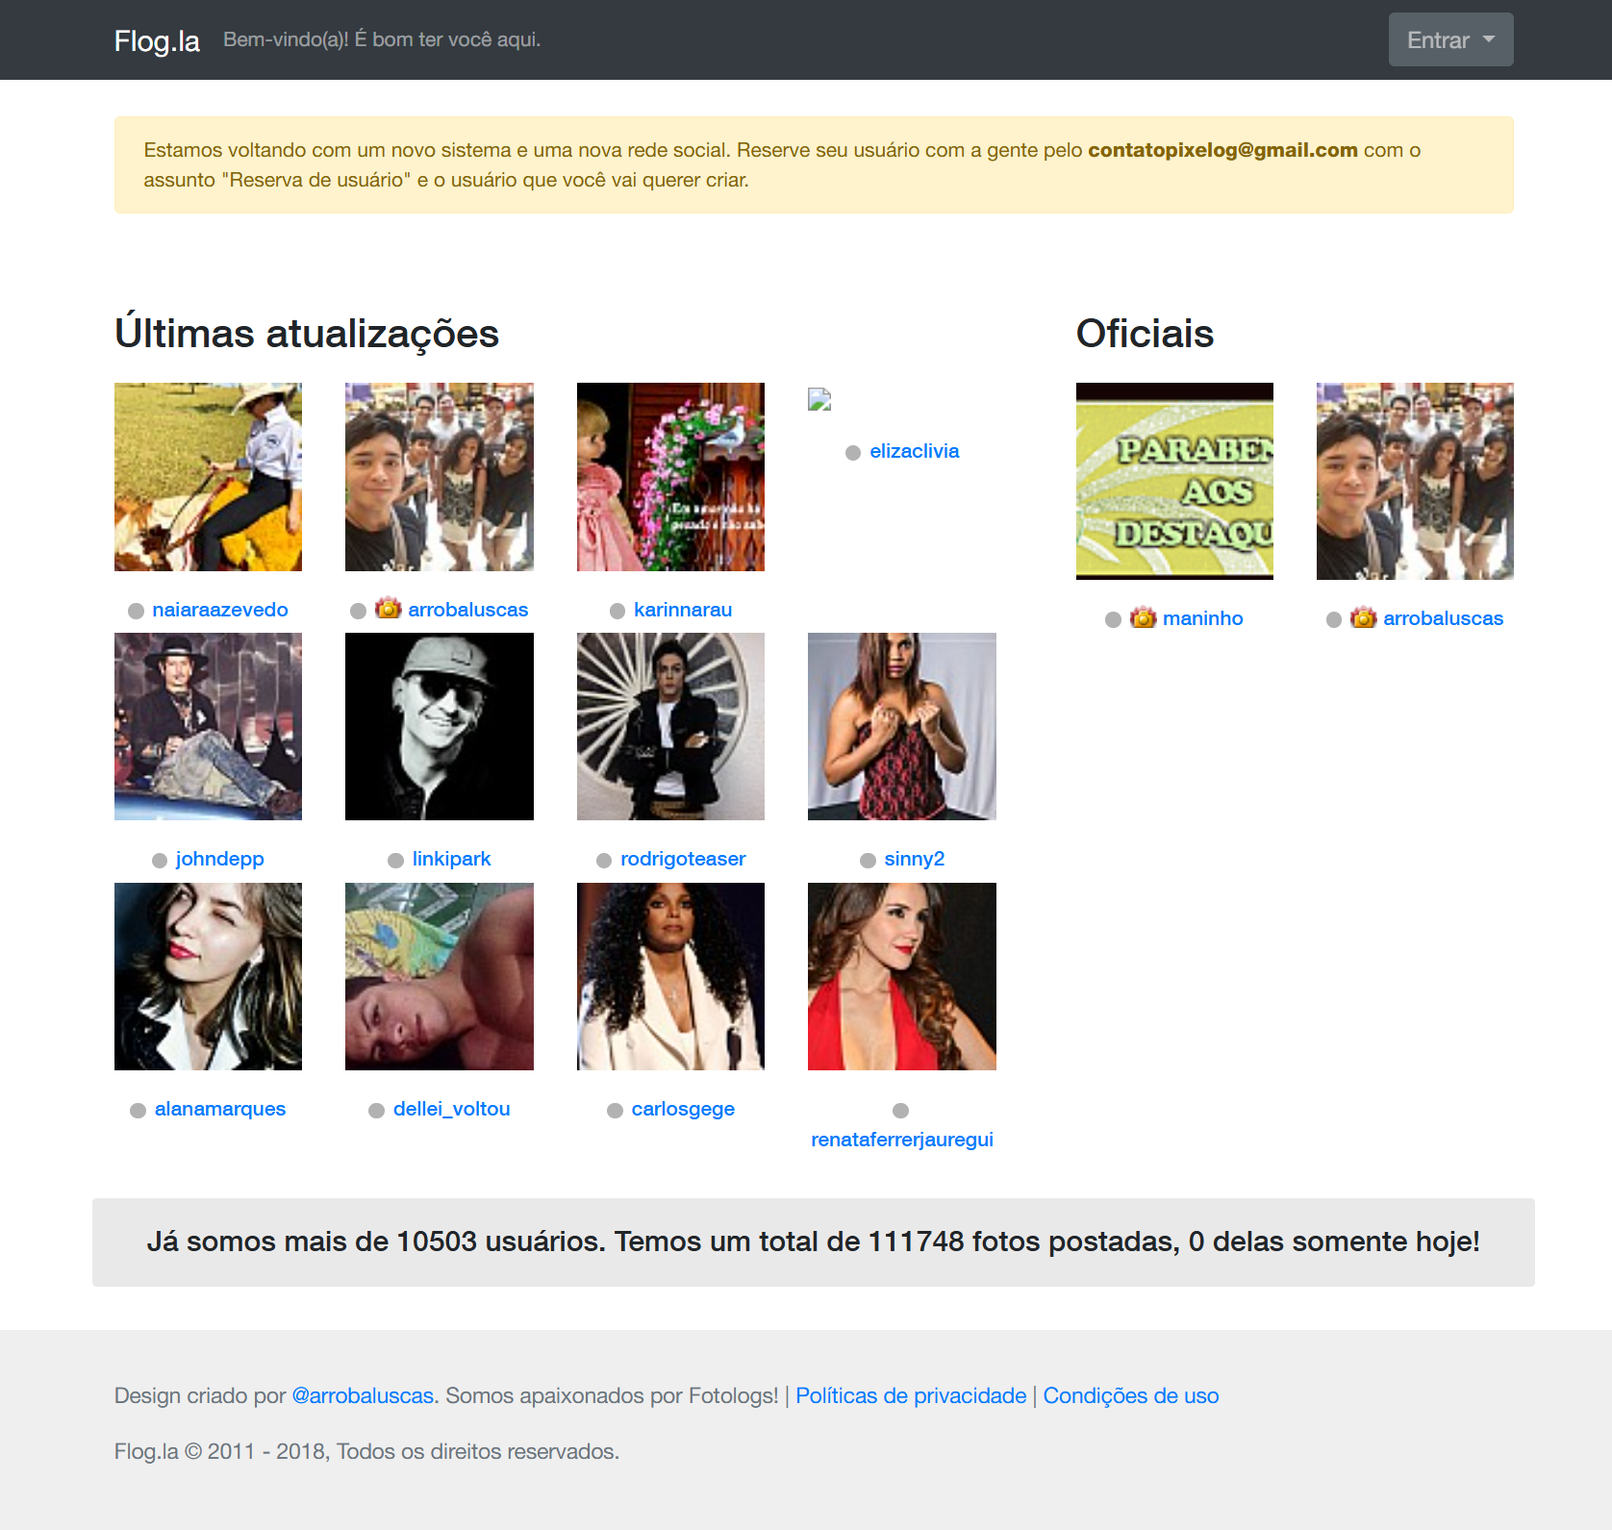The height and width of the screenshot is (1530, 1612).
Task: Open rodrigoteaser's photo thumbnail
Action: [x=670, y=726]
